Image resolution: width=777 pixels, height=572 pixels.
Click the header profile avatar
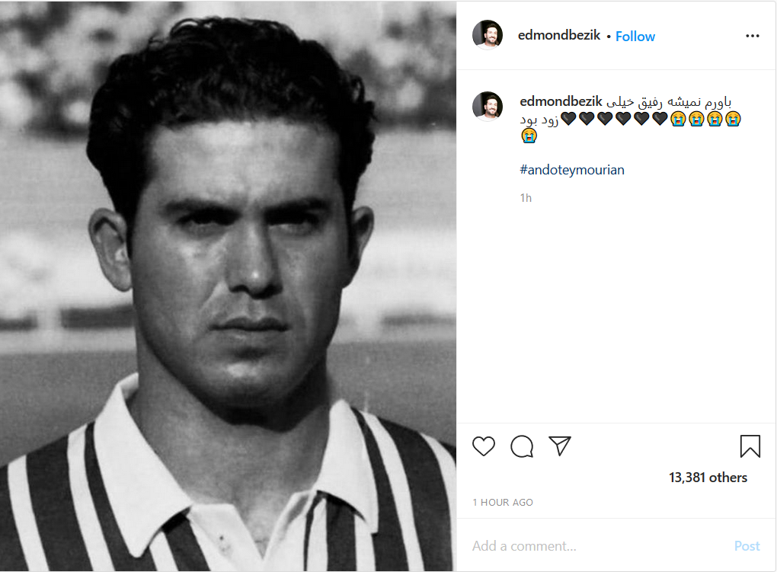[488, 35]
